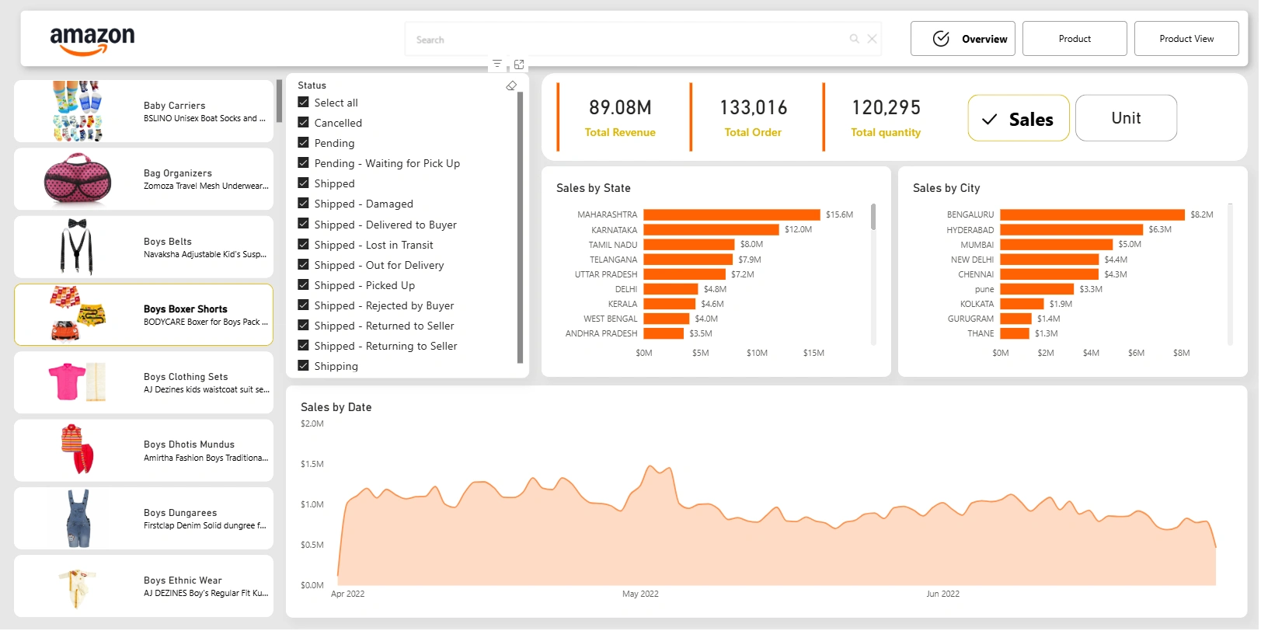Select the NEW DELHI city bar
The width and height of the screenshot is (1261, 631).
[x=1049, y=260]
